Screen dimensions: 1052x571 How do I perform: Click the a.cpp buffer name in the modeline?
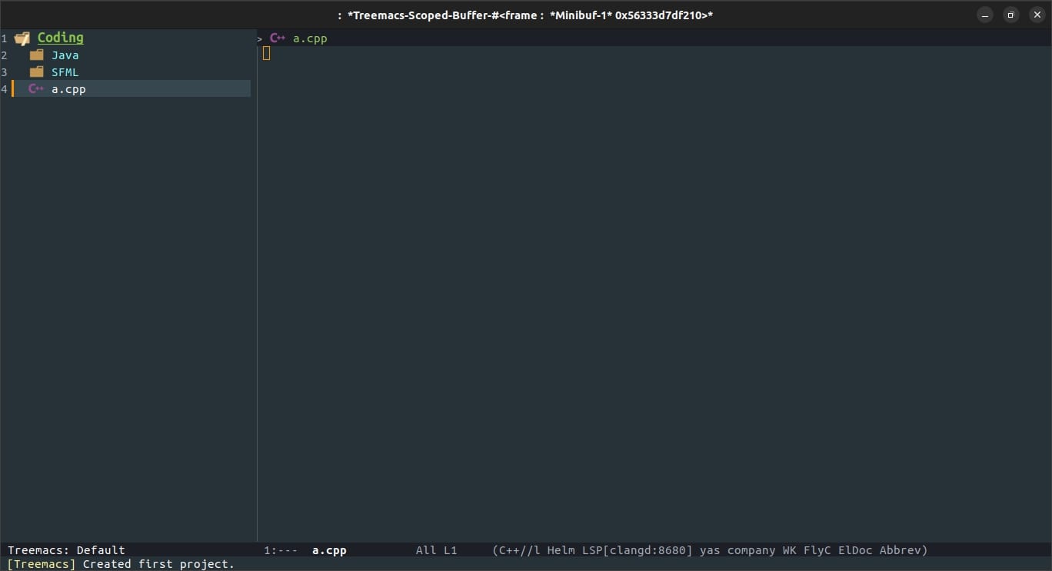pyautogui.click(x=328, y=550)
